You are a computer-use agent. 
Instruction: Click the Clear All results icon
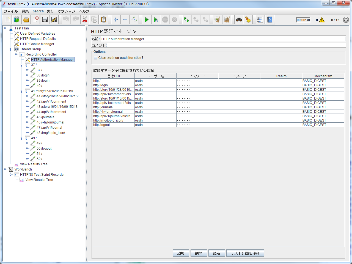click(227, 20)
